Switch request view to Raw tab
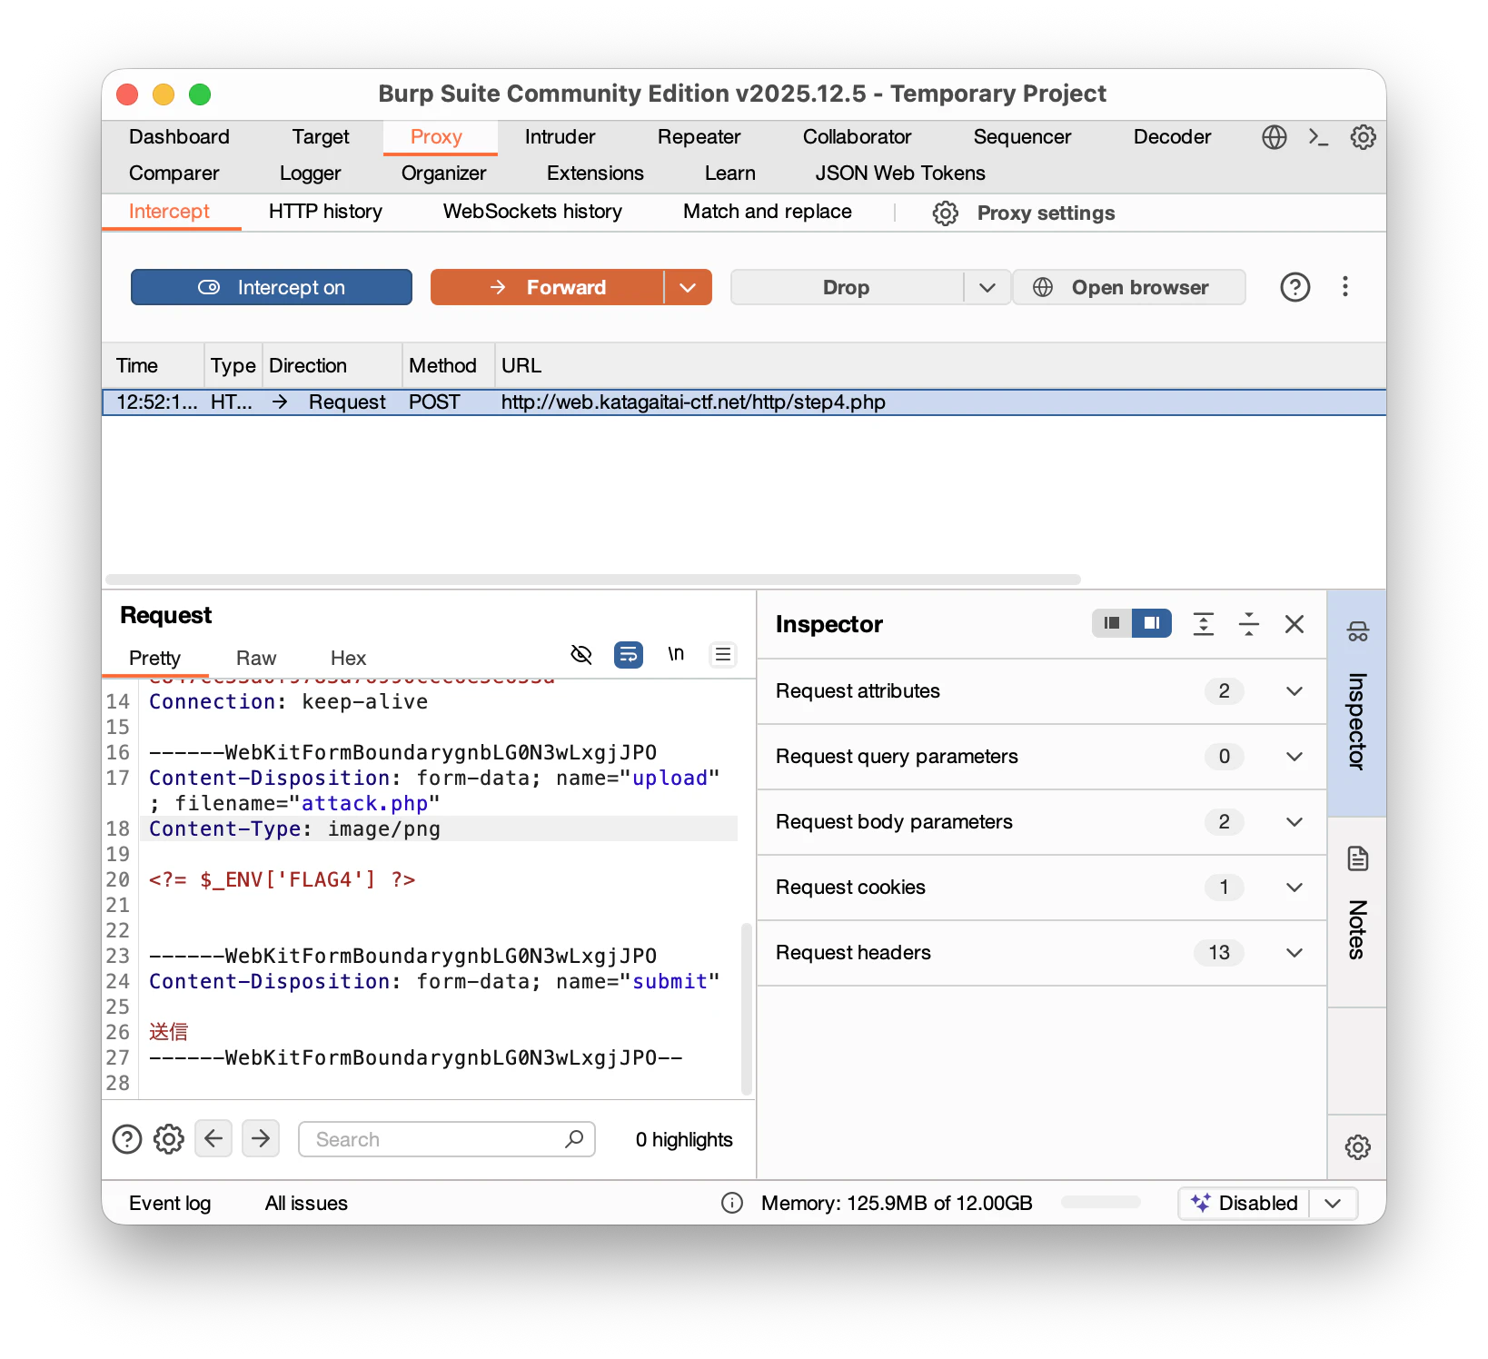Screen dimensions: 1488x1359 [x=256, y=658]
